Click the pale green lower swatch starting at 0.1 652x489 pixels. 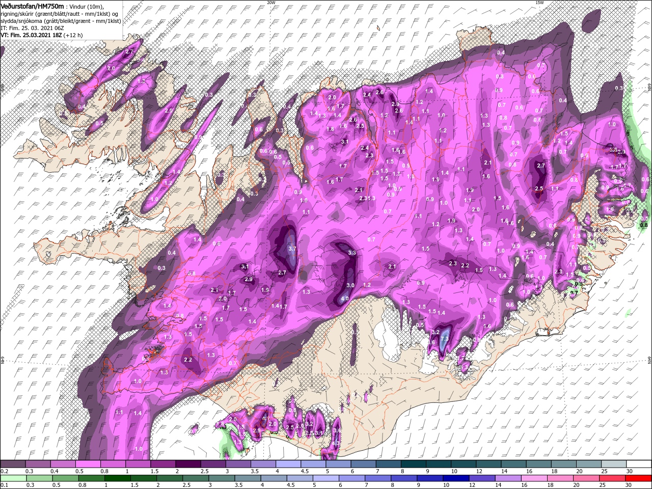(13, 478)
